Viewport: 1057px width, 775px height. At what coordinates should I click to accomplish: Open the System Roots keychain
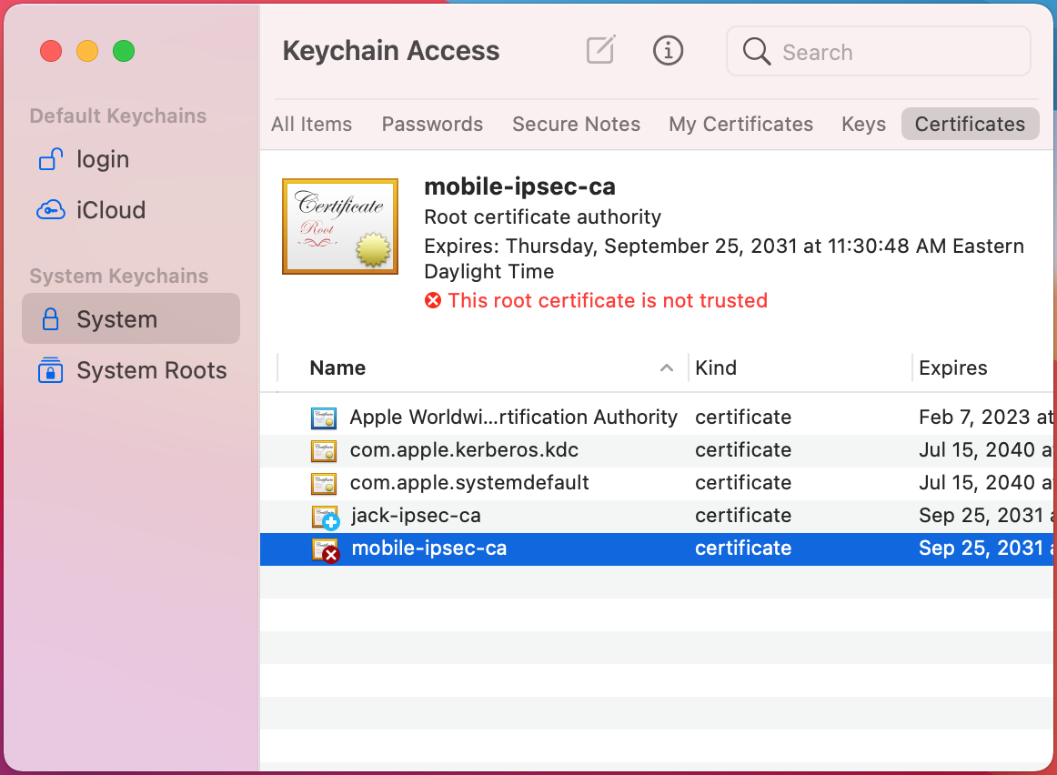pos(151,370)
